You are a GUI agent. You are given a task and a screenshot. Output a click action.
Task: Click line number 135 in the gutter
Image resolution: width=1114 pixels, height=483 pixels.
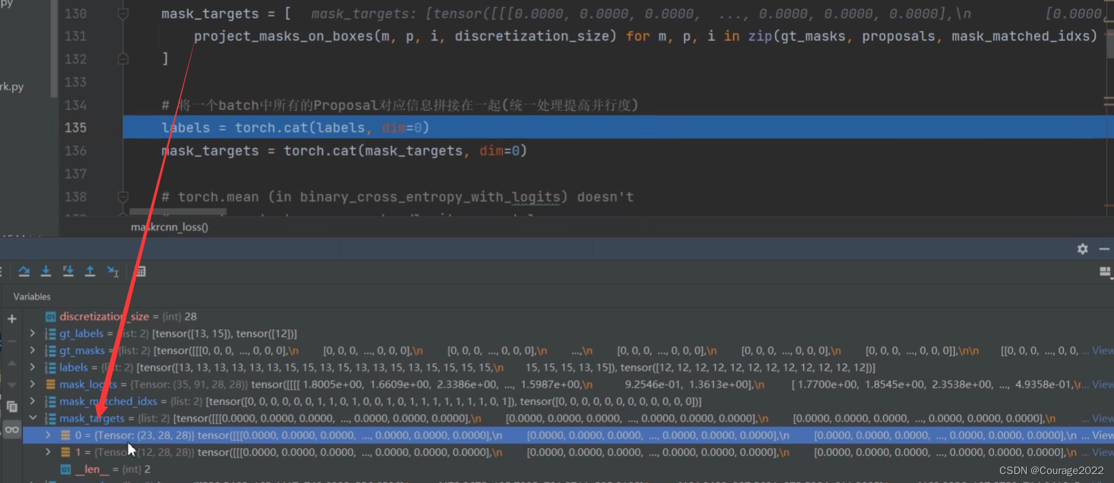pyautogui.click(x=75, y=128)
